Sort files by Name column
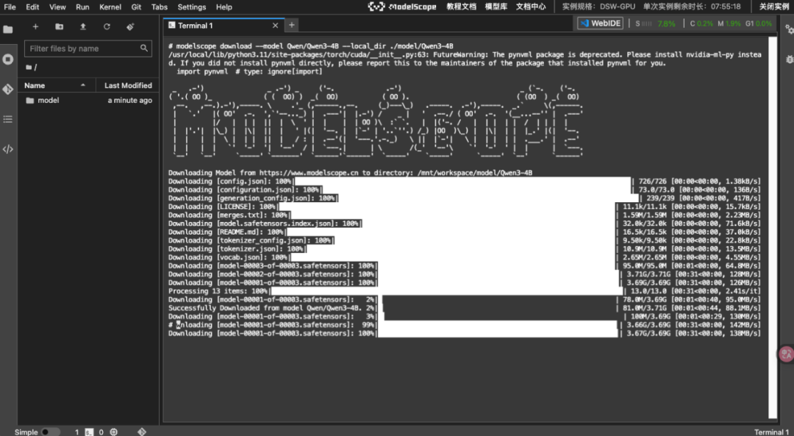Screen dimensions: 794x436 [x=56, y=85]
